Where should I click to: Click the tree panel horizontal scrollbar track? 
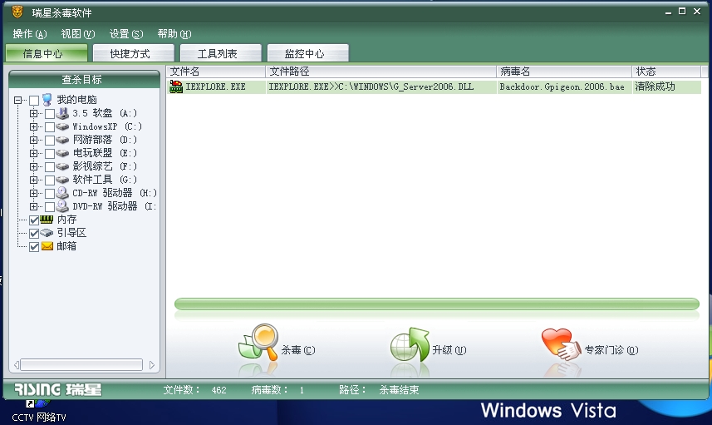[x=81, y=364]
